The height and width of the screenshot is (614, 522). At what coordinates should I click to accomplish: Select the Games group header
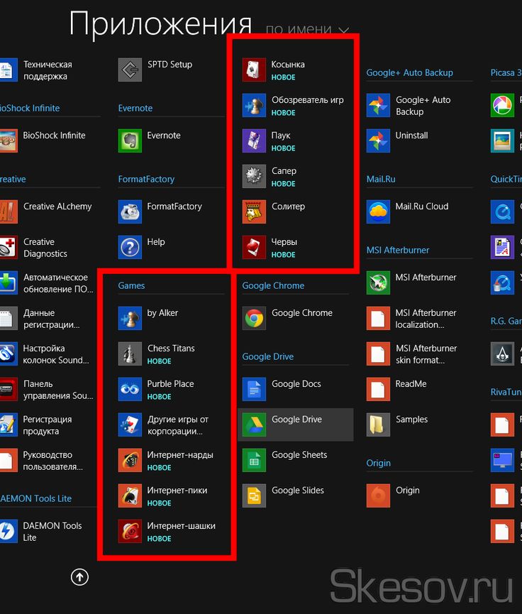coord(131,285)
